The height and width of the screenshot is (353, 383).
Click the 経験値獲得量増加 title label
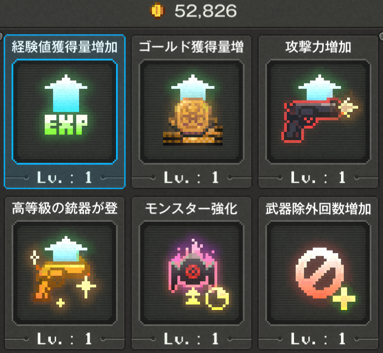coord(65,47)
